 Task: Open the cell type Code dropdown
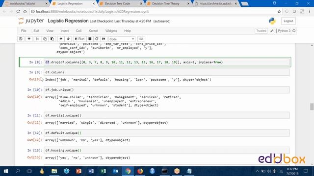[x=122, y=39]
